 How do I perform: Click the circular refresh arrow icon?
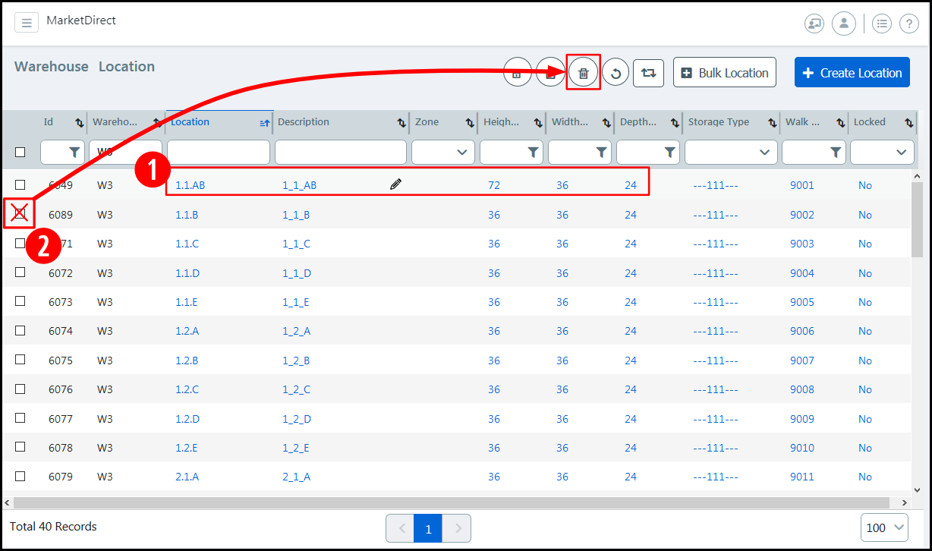coord(616,73)
